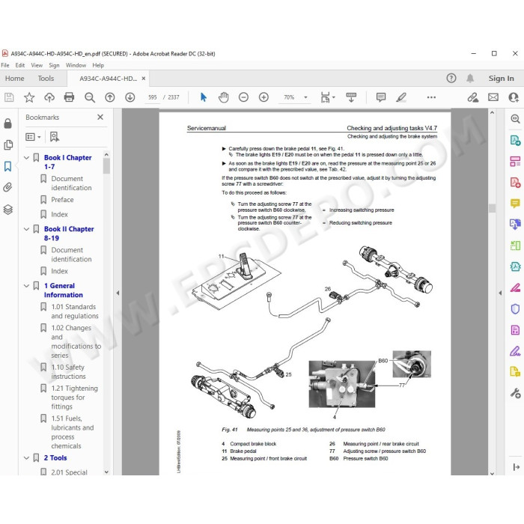Open Attachments paperclip panel

[7, 187]
